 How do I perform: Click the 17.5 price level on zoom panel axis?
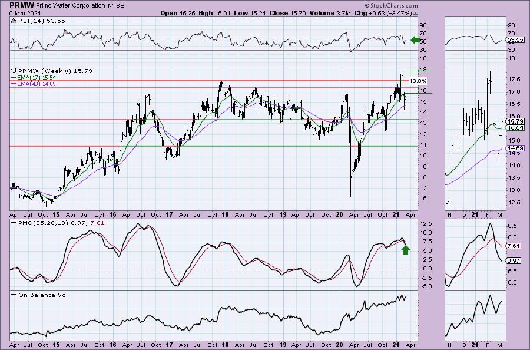[514, 80]
